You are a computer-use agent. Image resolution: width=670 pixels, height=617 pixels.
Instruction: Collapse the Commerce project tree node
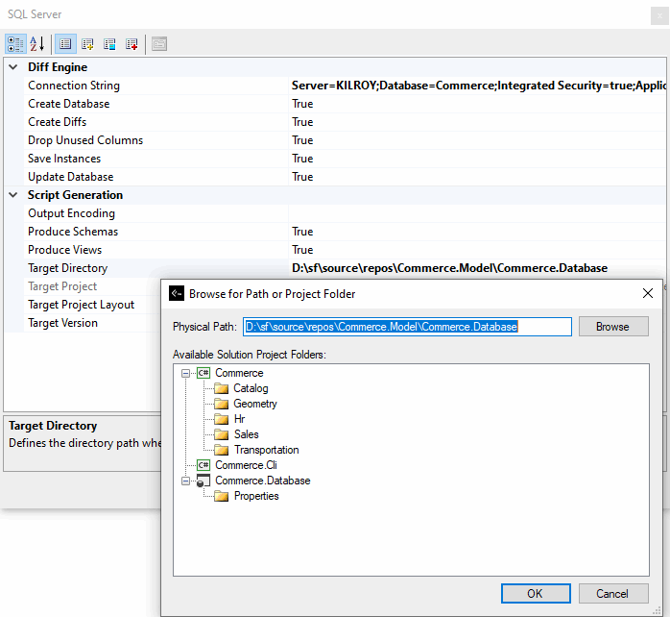185,373
